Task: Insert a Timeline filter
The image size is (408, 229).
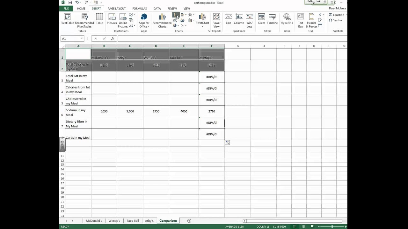Action: [272, 19]
